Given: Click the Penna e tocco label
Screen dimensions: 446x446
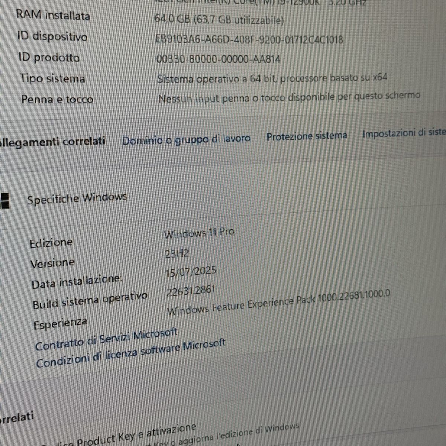Looking at the screenshot, I should click(57, 99).
